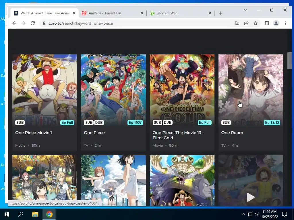Screen dimensions: 294x220
Task: Click the One Room title link
Action: point(232,133)
